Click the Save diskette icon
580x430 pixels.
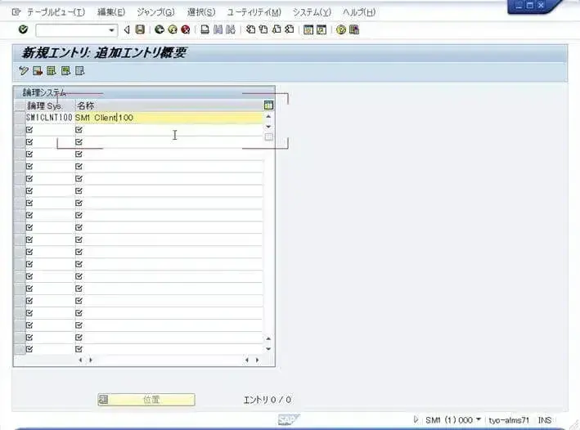click(140, 29)
